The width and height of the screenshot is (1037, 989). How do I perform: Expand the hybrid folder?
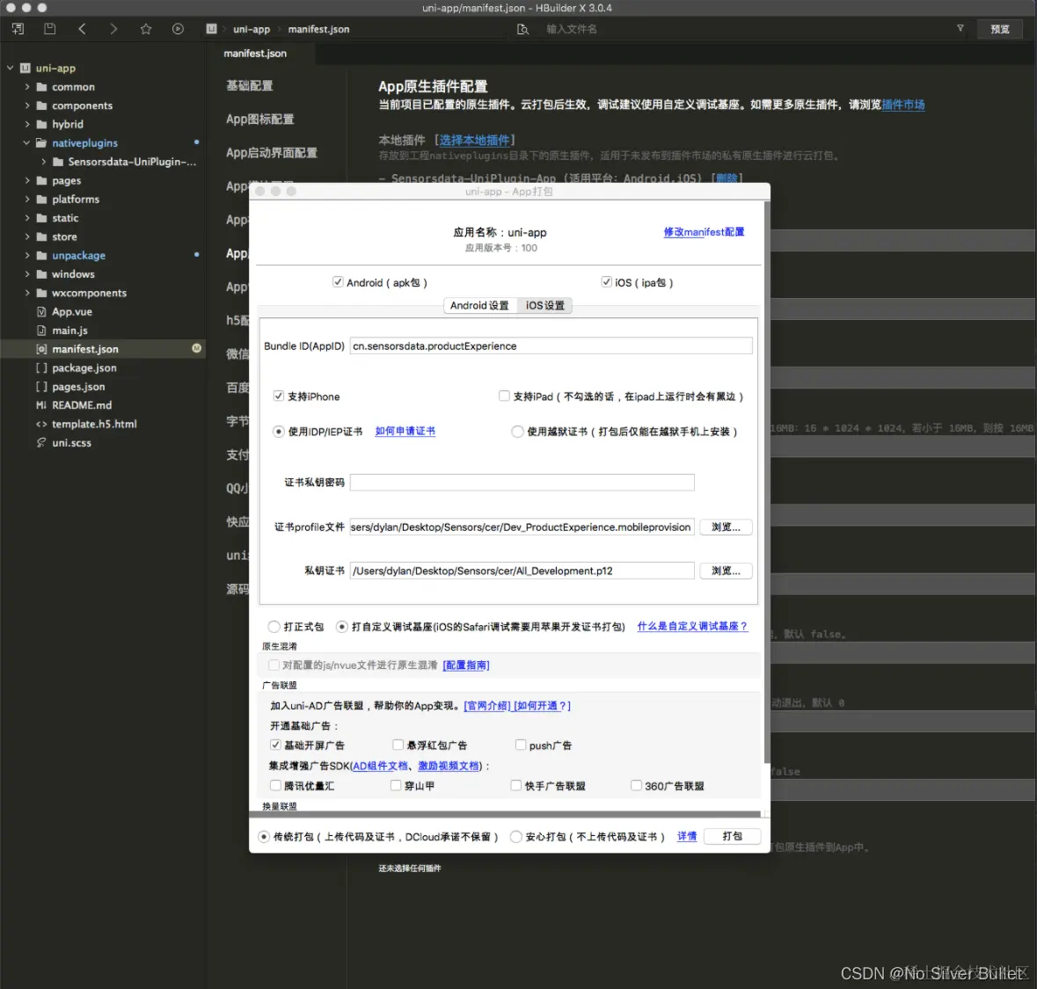pos(27,124)
